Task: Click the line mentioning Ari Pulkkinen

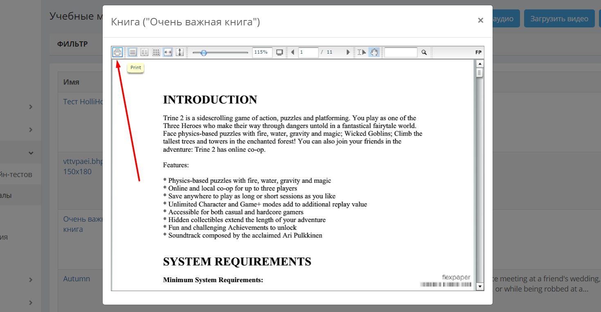Action: click(x=243, y=235)
